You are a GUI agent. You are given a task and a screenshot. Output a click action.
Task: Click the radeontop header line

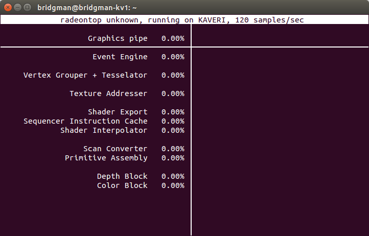tap(182, 20)
